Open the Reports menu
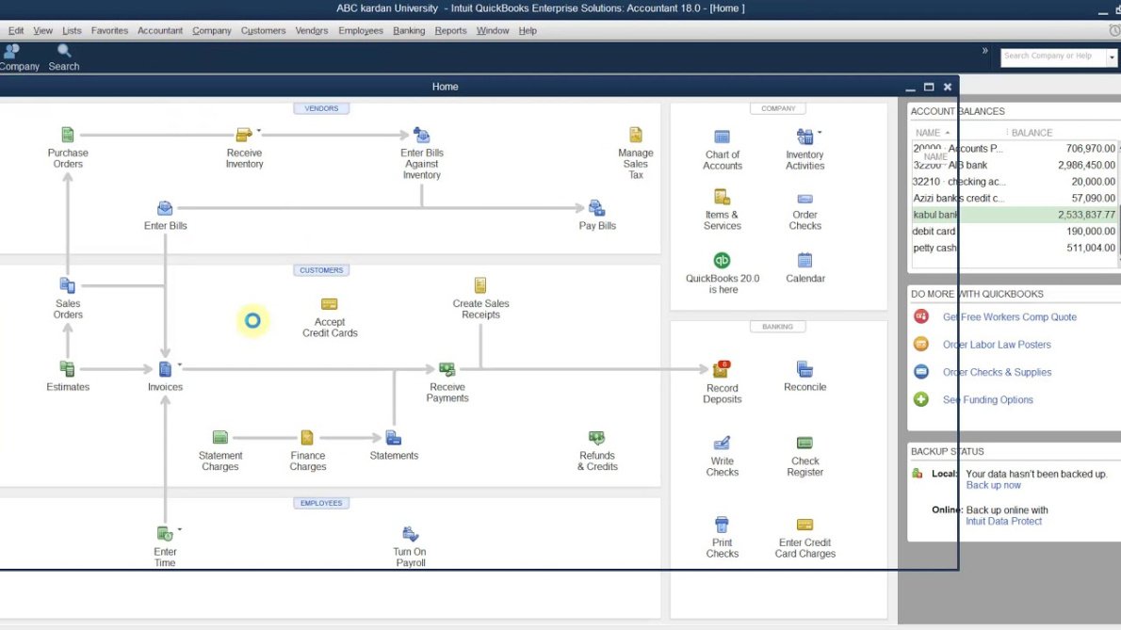 [x=450, y=31]
